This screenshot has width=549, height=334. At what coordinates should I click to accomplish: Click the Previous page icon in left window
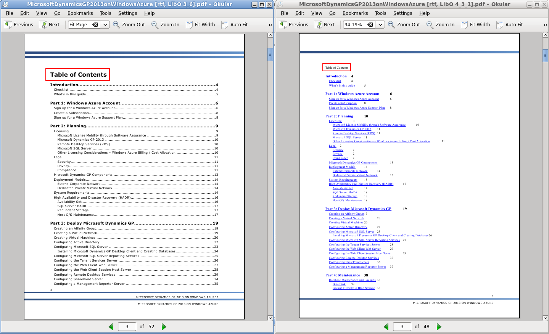pos(8,25)
